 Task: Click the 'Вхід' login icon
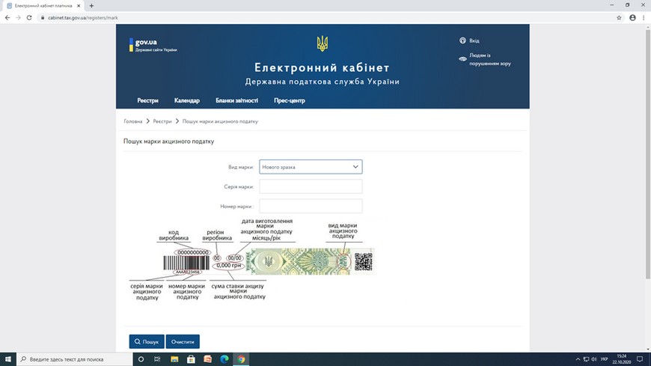(x=463, y=40)
